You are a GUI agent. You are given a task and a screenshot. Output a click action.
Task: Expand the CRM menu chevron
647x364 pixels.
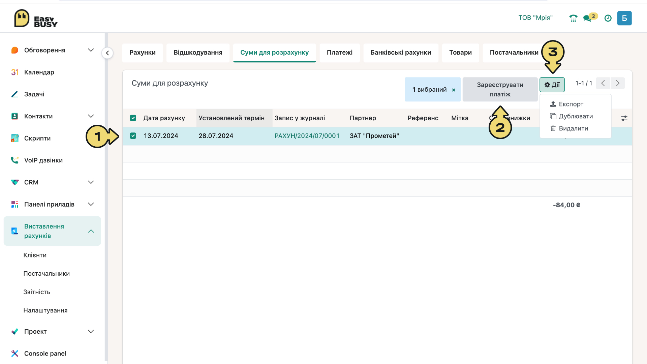pyautogui.click(x=91, y=182)
